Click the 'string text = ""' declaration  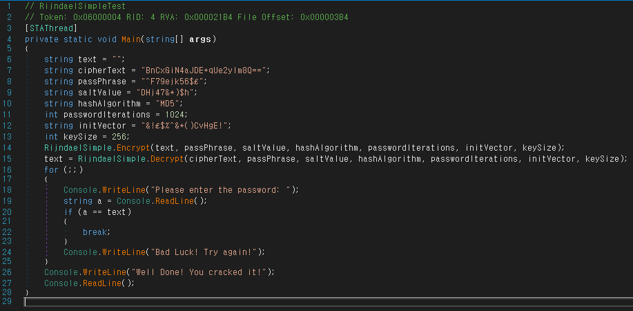tap(84, 59)
